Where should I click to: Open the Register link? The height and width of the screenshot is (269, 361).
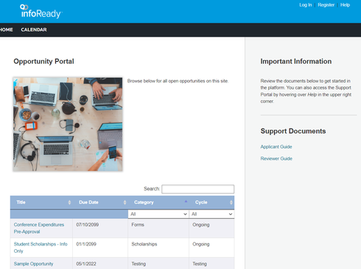(x=326, y=5)
